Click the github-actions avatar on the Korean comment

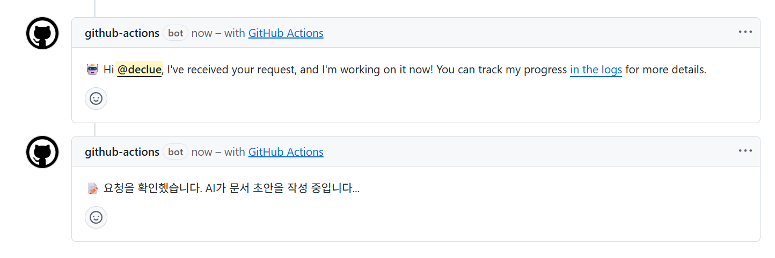click(x=42, y=152)
